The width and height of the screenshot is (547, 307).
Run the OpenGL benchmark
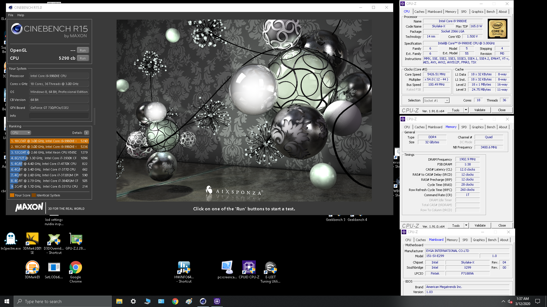click(83, 50)
